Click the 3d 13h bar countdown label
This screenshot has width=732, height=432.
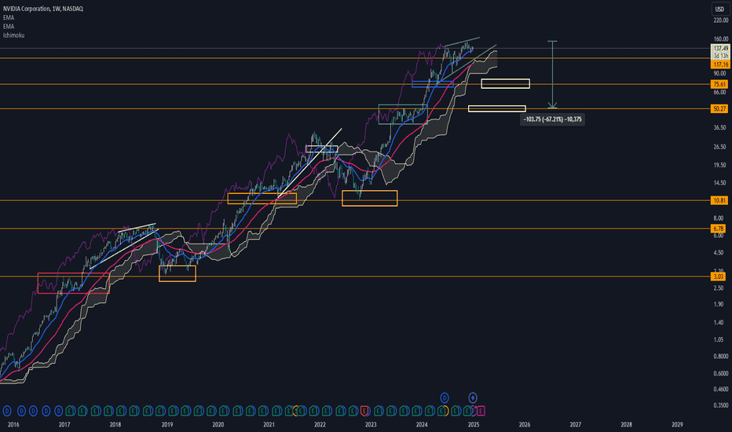pyautogui.click(x=720, y=56)
